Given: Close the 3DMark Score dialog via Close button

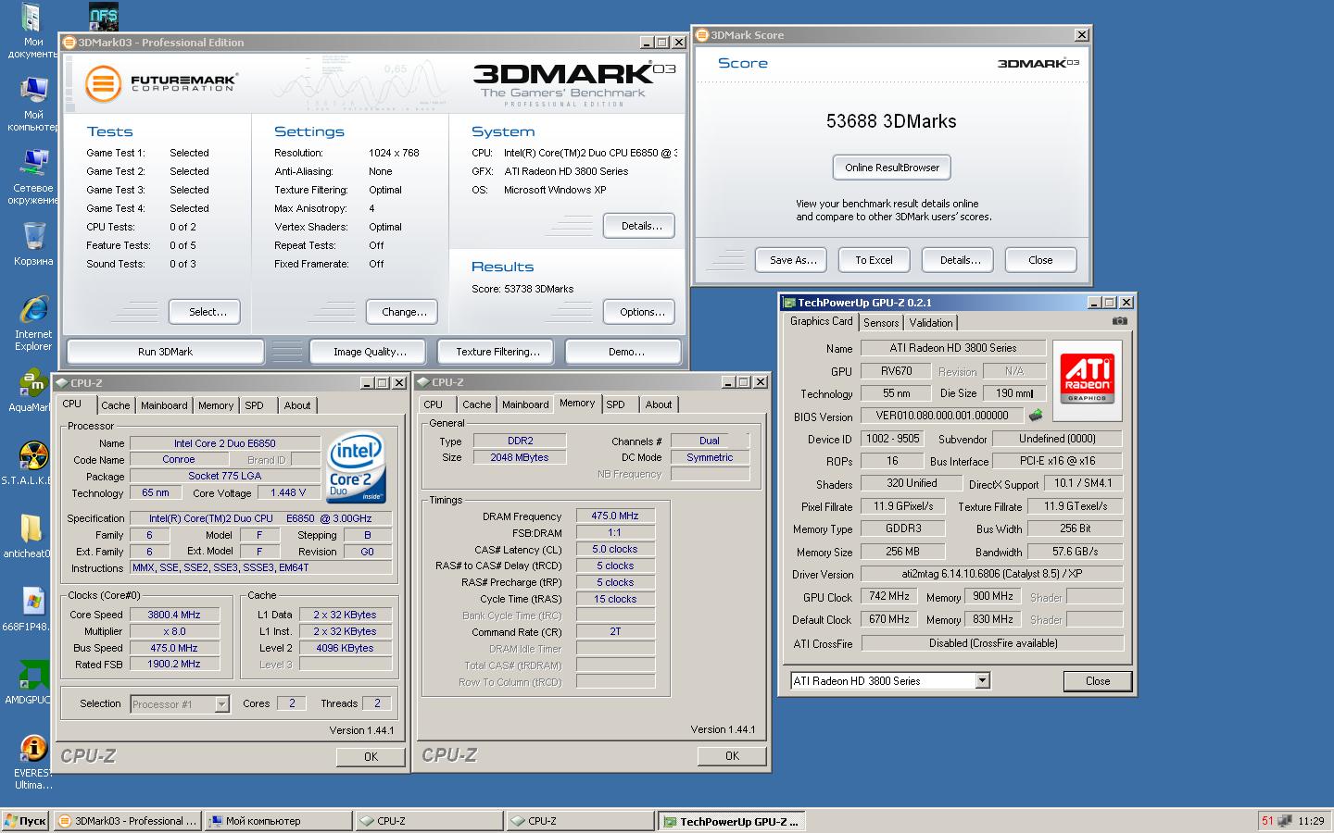Looking at the screenshot, I should click(x=1041, y=260).
